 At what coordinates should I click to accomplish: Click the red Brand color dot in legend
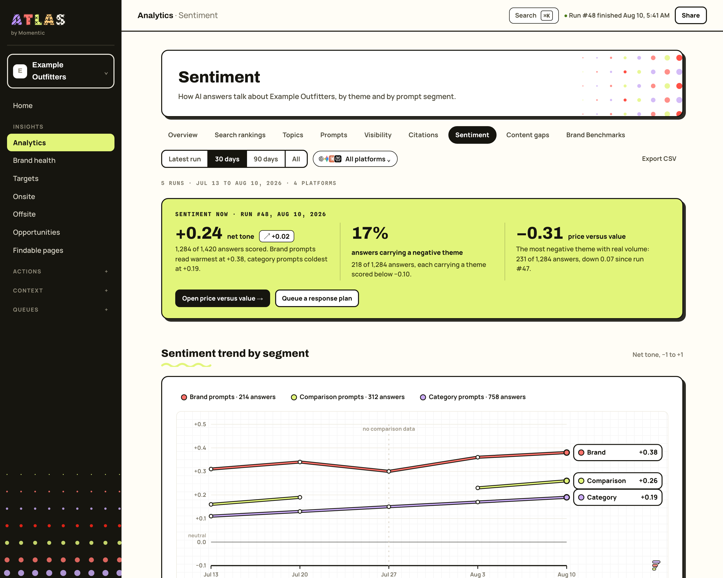pos(184,397)
